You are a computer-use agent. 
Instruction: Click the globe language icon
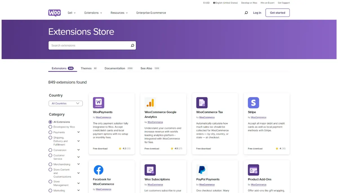point(214,3)
